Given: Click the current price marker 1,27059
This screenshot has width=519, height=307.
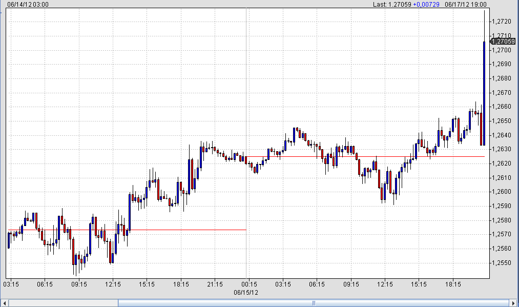Looking at the screenshot, I should coord(503,42).
